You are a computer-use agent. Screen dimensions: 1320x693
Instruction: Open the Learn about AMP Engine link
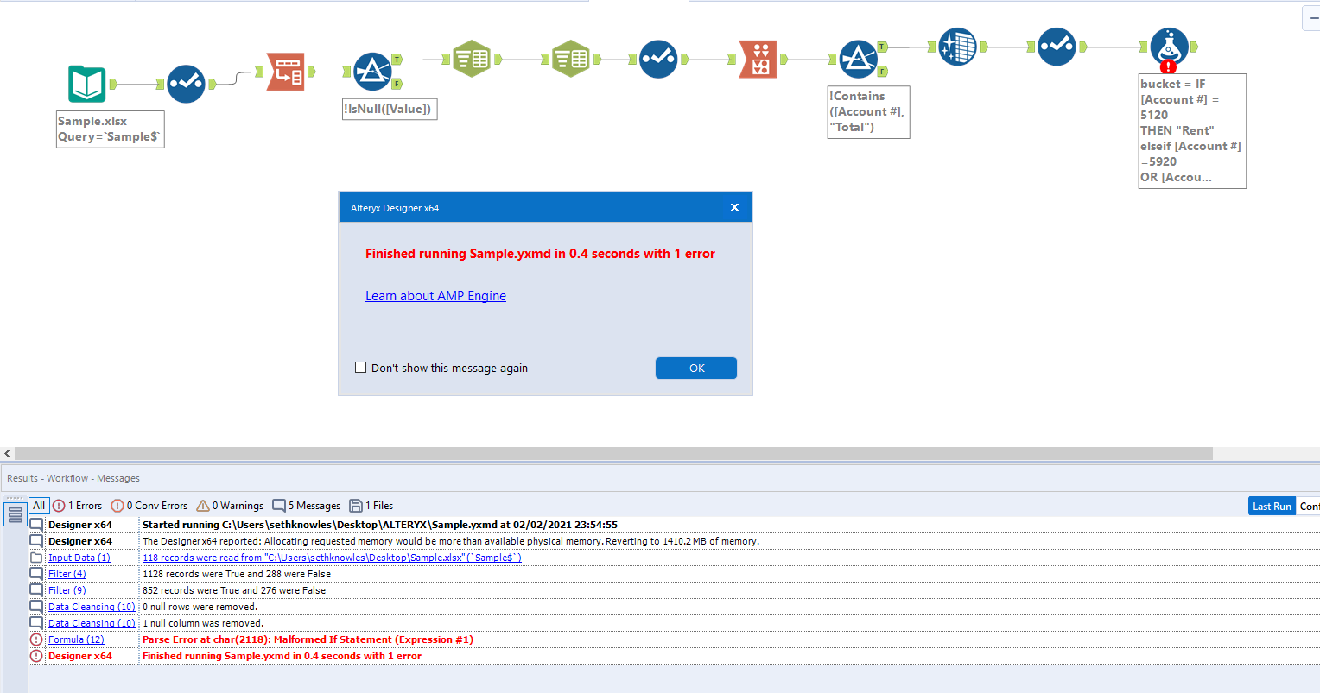coord(435,295)
